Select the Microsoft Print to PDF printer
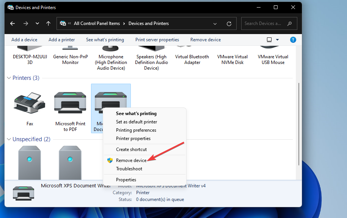The width and height of the screenshot is (347, 218). [x=70, y=102]
